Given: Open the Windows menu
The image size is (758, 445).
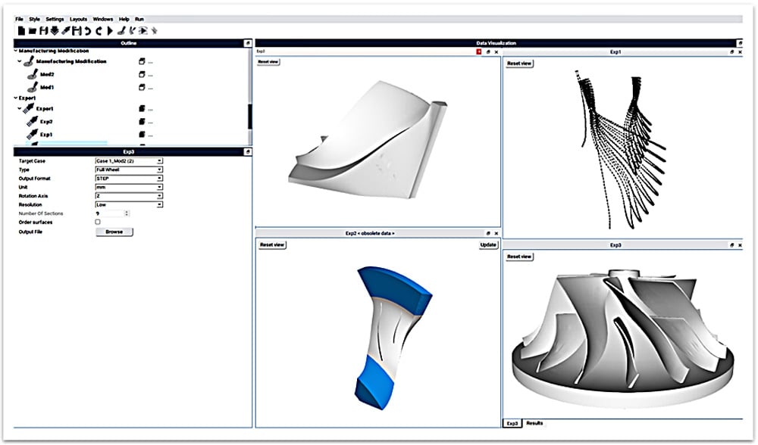Looking at the screenshot, I should coord(102,20).
